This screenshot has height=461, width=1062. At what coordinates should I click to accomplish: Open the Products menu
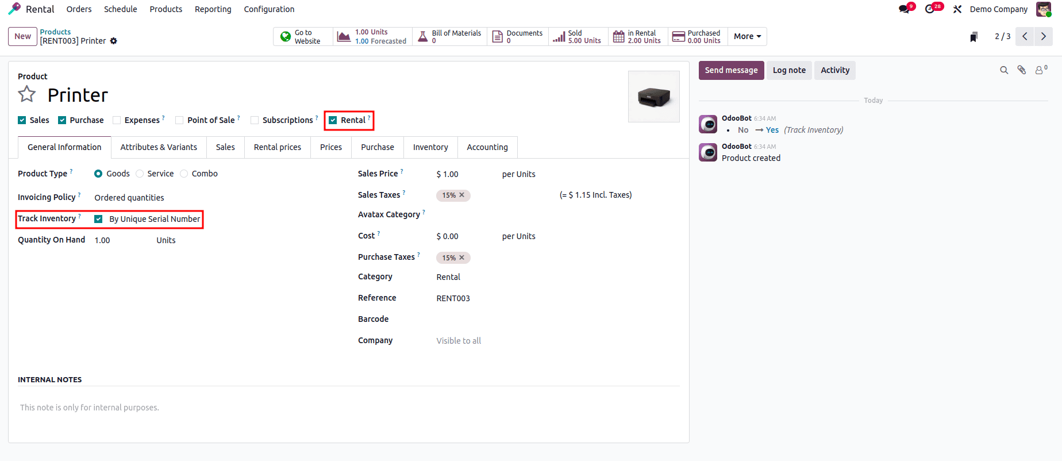[x=166, y=9]
